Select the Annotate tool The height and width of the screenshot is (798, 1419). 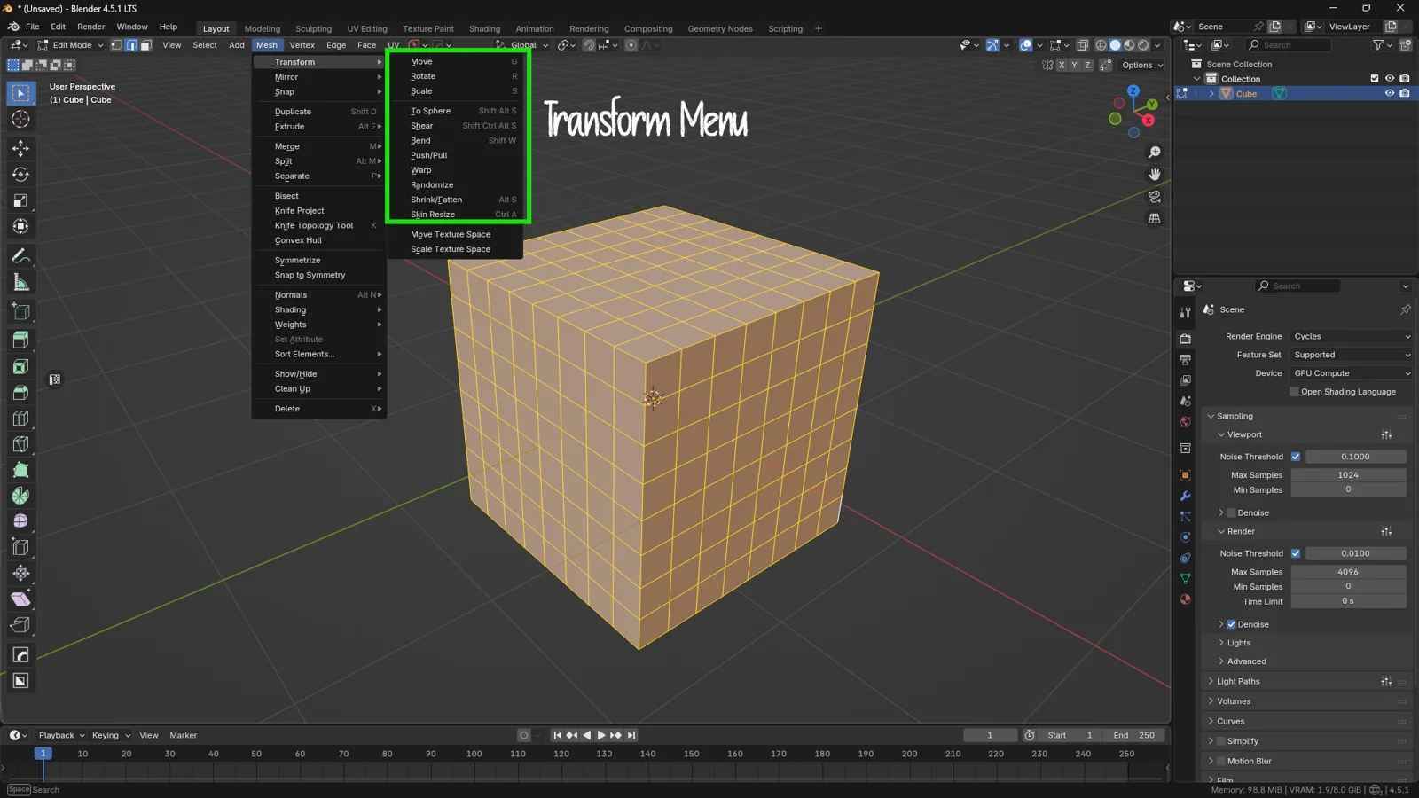point(20,256)
